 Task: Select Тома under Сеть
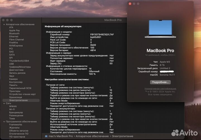tap(12, 119)
